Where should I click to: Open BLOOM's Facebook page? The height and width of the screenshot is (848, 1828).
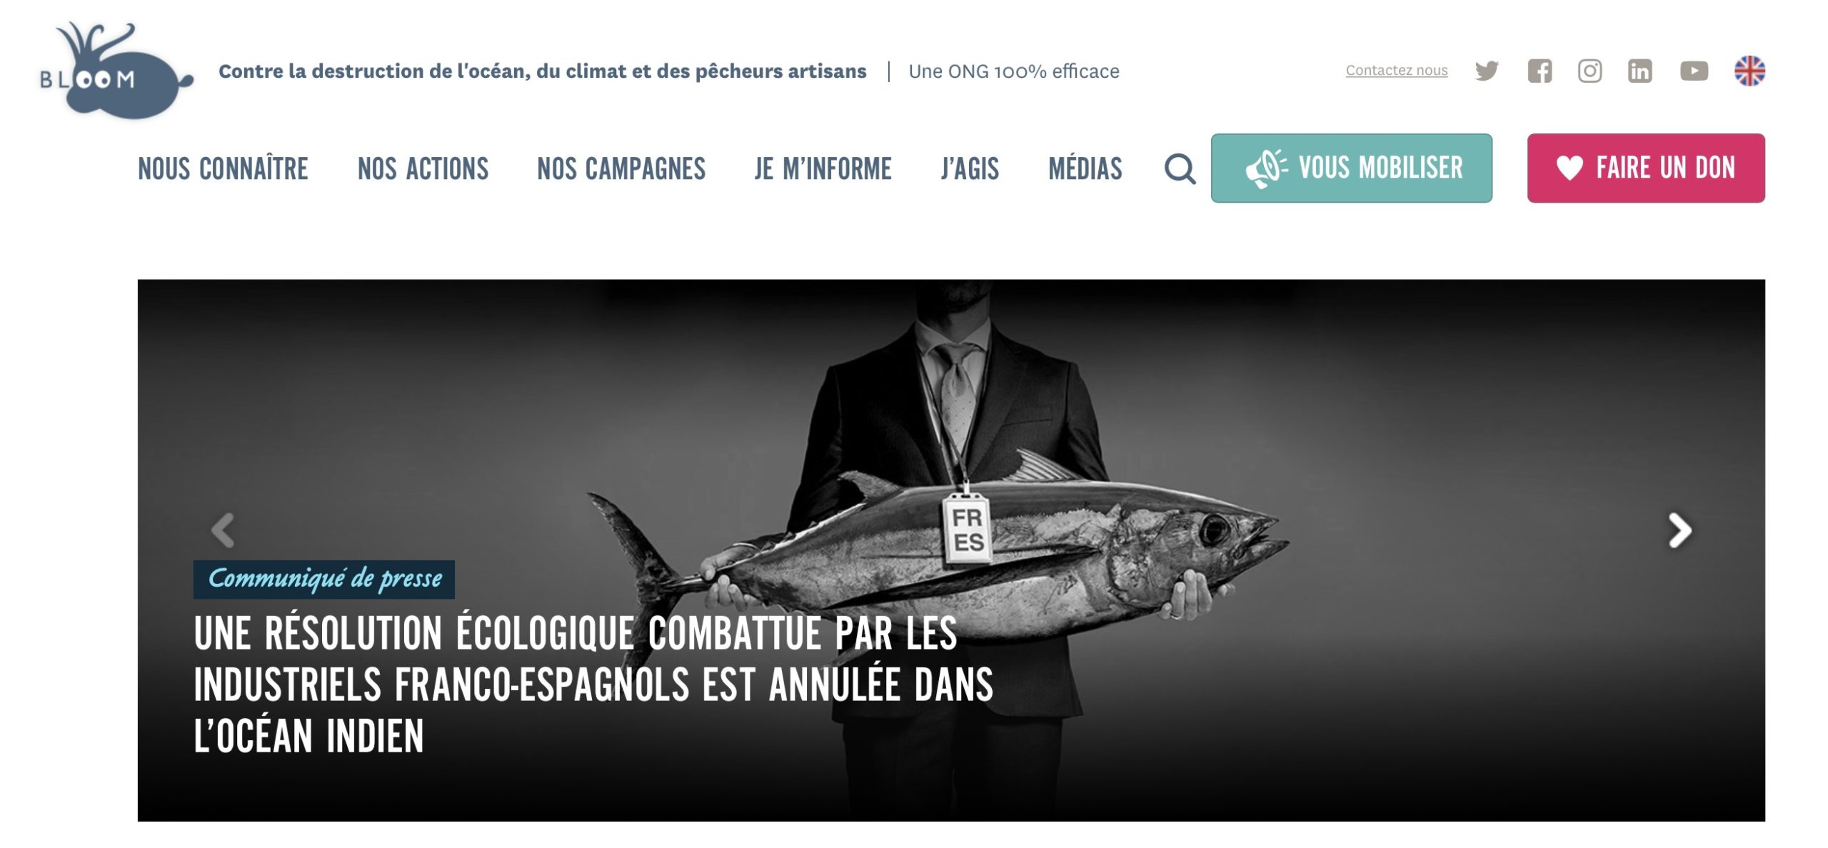tap(1540, 71)
